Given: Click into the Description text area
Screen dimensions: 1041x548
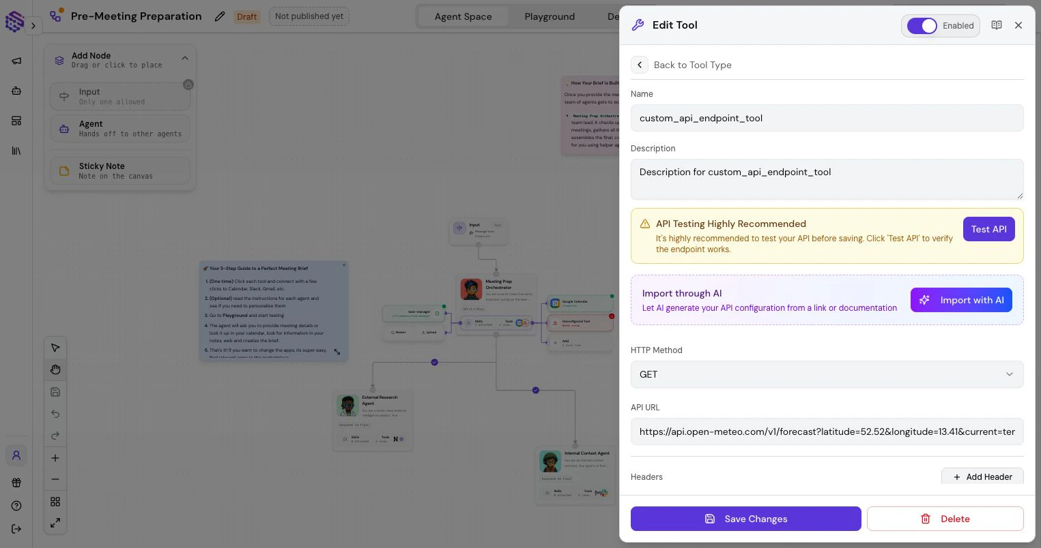Looking at the screenshot, I should [x=827, y=179].
